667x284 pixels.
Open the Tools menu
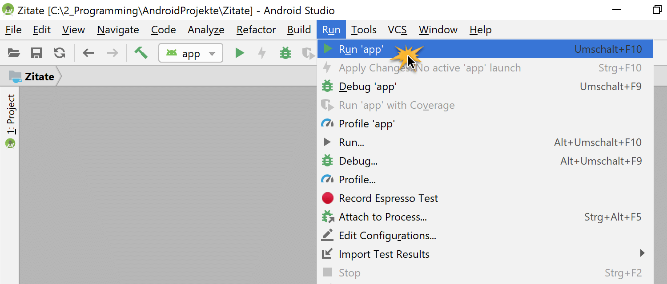[364, 30]
